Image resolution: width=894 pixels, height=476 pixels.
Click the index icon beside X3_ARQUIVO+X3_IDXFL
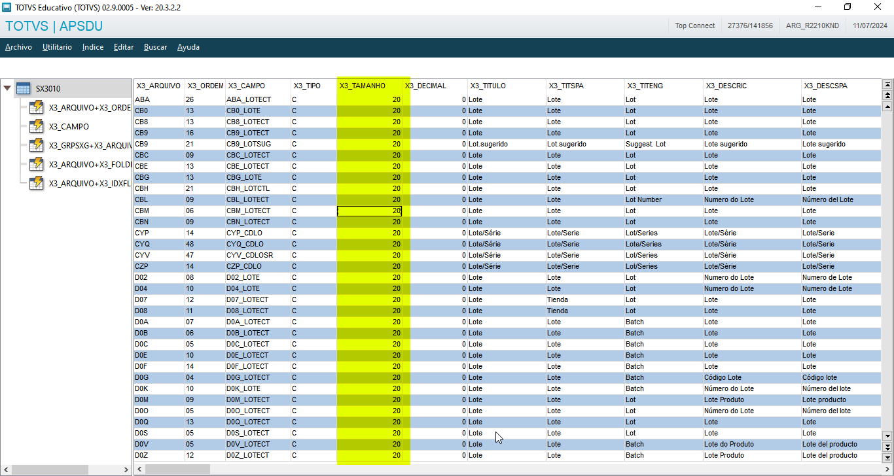click(x=37, y=183)
